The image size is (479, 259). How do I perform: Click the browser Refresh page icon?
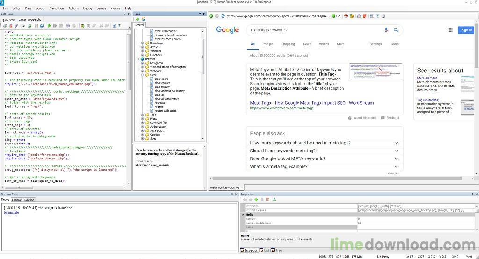point(222,16)
